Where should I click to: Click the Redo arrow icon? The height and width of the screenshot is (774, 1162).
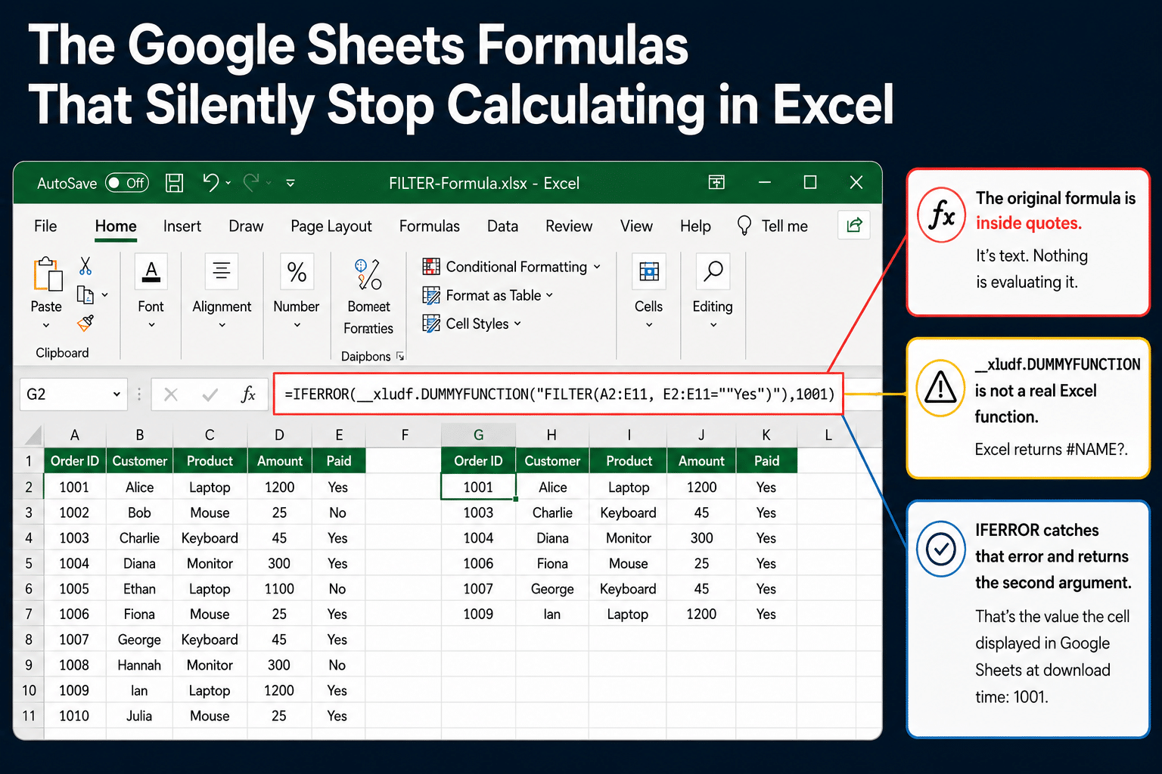click(x=252, y=182)
